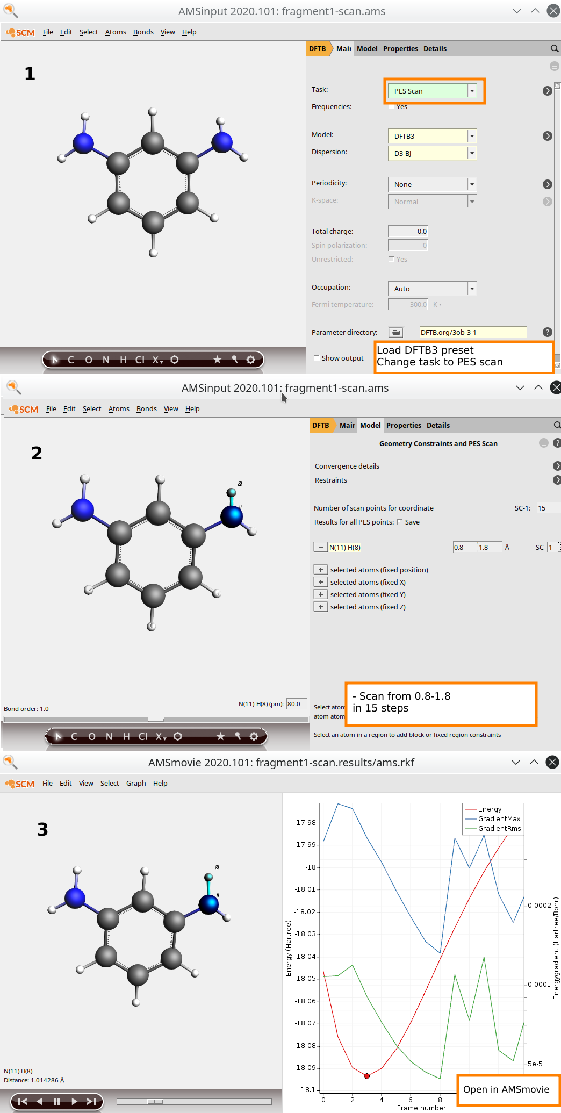Pick Oxygen atom tool in top AMSinput toolbar
The width and height of the screenshot is (561, 1113).
pos(89,360)
